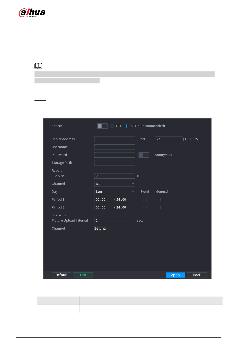The height and width of the screenshot is (342, 237).
Task: Open snapshot Channel Setting button
Action: pyautogui.click(x=100, y=229)
